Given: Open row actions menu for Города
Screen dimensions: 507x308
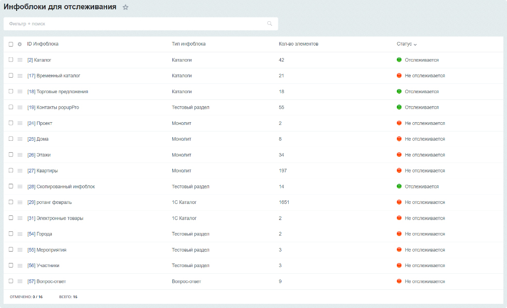Looking at the screenshot, I should click(20, 234).
